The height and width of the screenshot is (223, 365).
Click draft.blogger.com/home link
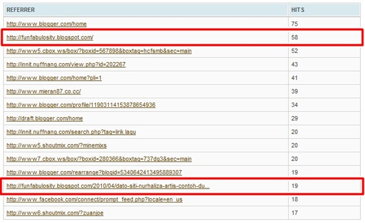click(44, 118)
